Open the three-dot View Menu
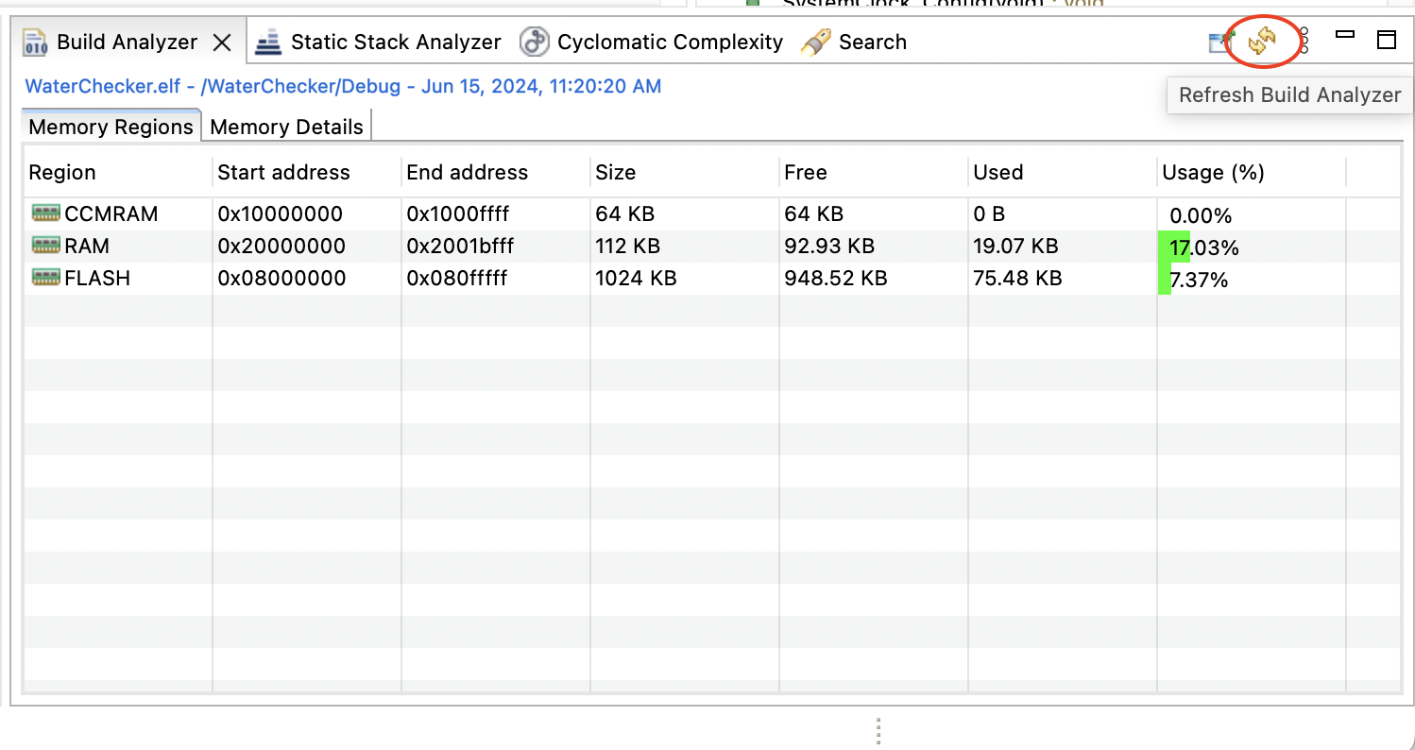Image resolution: width=1415 pixels, height=750 pixels. click(1304, 41)
